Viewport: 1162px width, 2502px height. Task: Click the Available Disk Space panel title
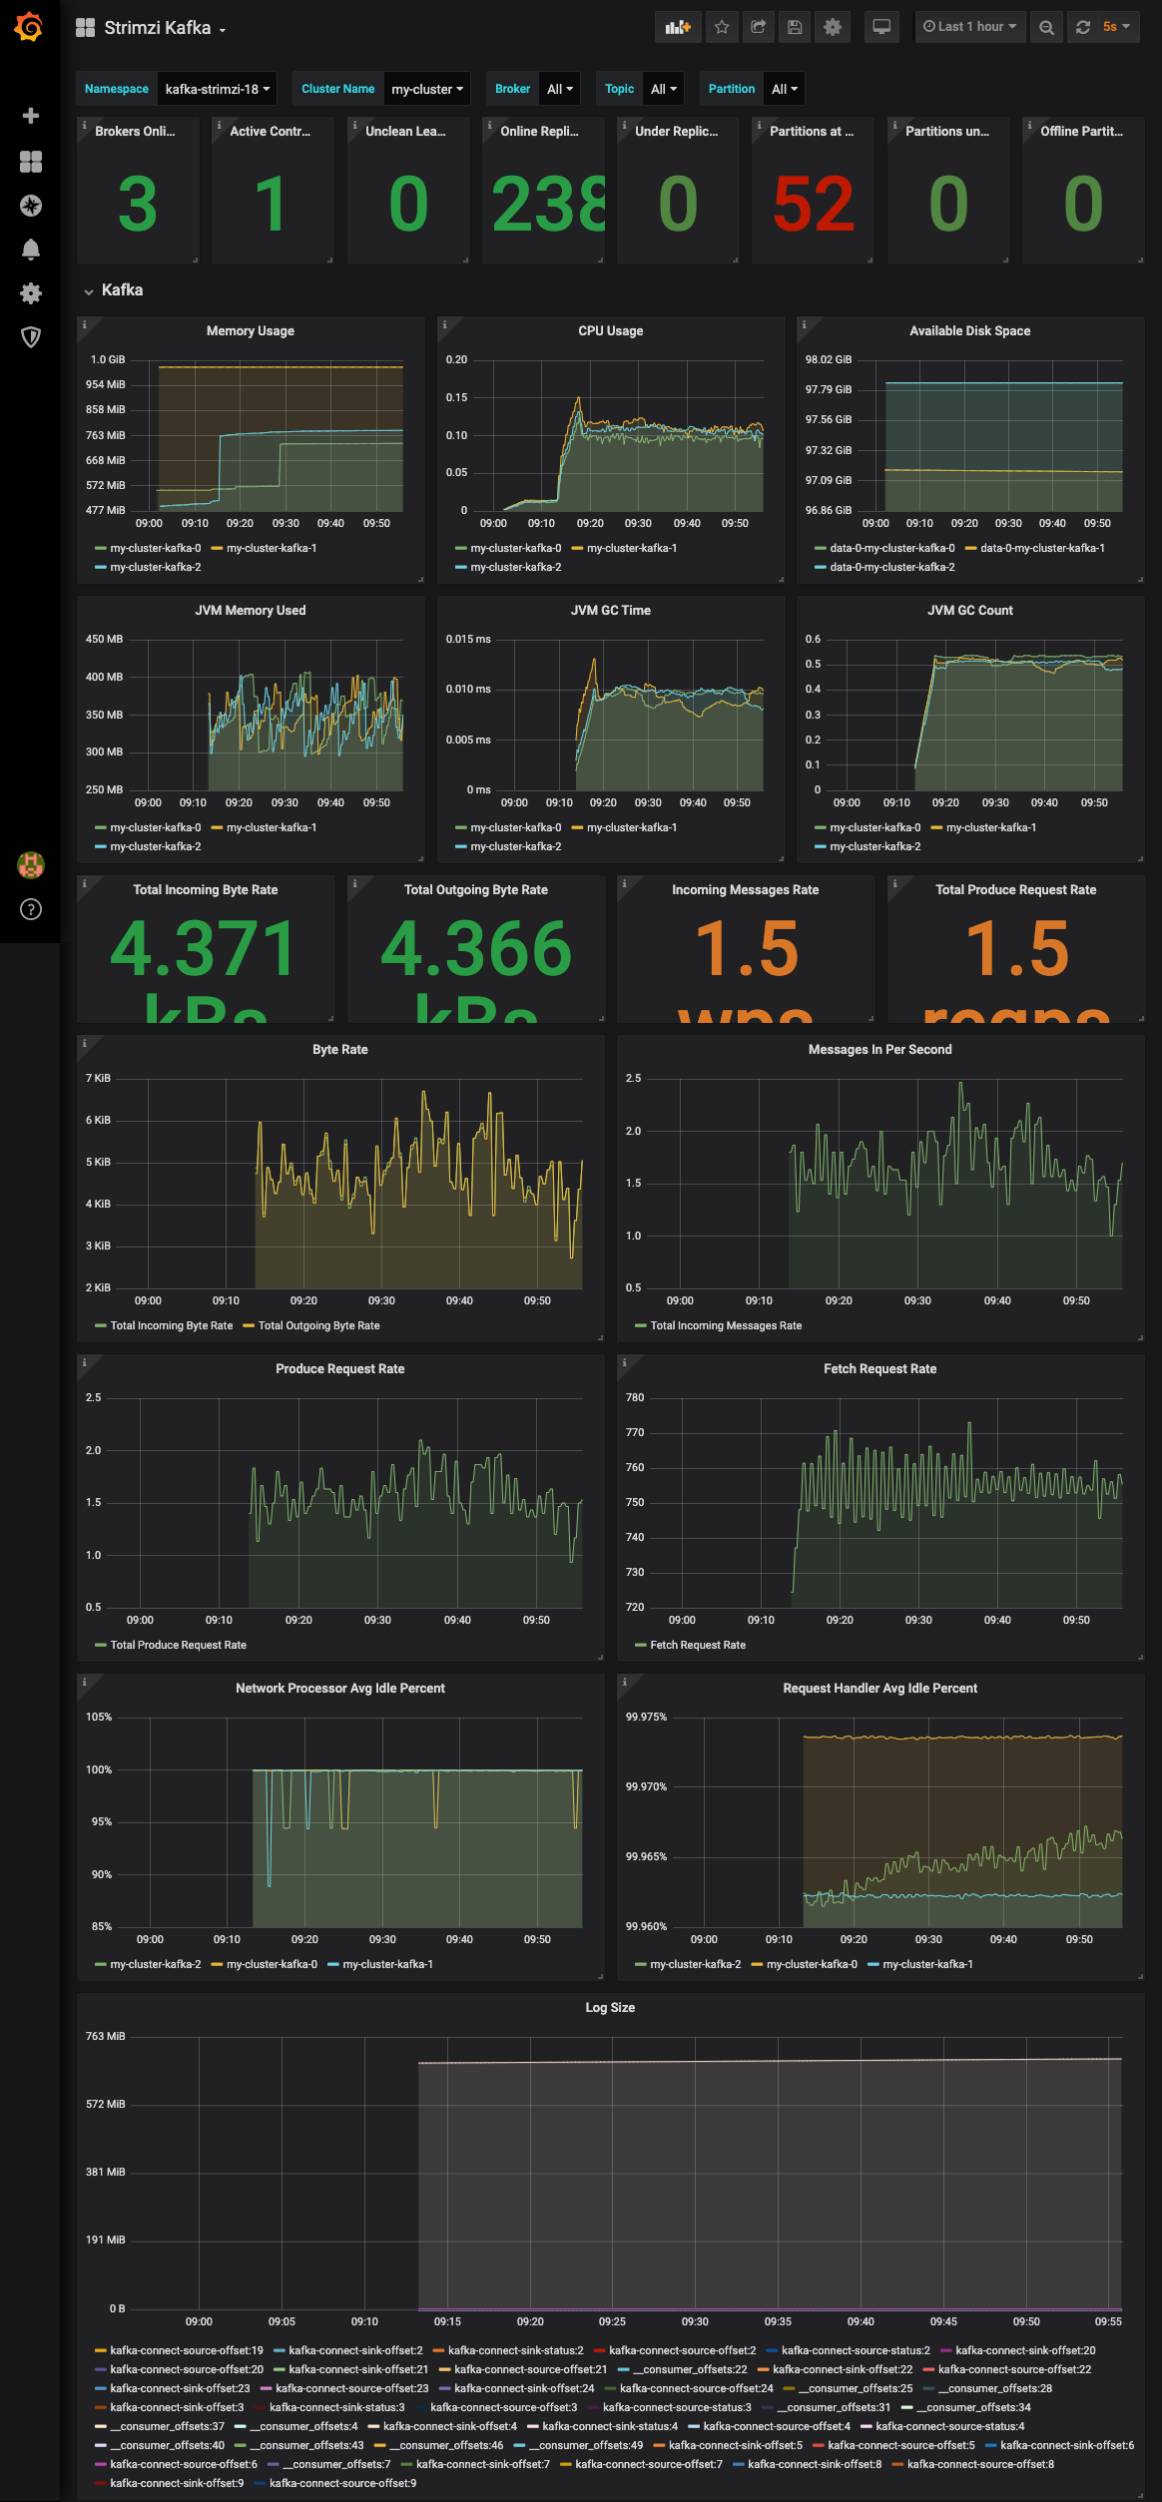(970, 331)
